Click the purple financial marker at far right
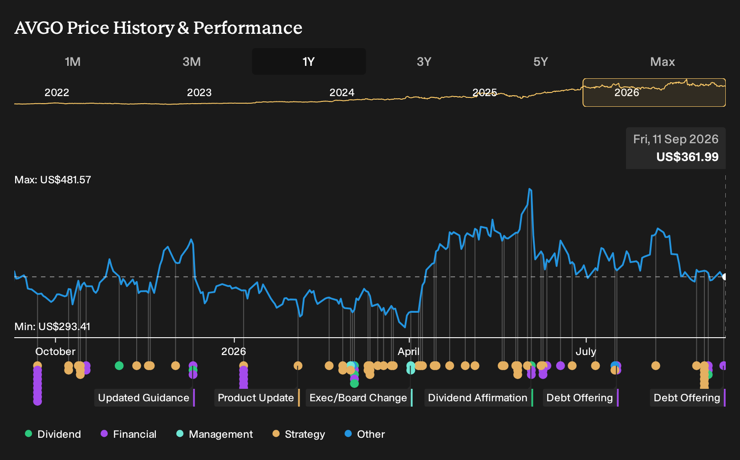740x460 pixels. 723,366
